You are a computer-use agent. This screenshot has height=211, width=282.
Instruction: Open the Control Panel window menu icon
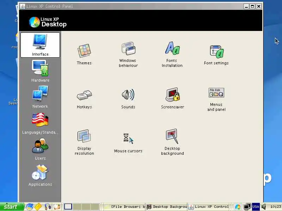coord(23,6)
